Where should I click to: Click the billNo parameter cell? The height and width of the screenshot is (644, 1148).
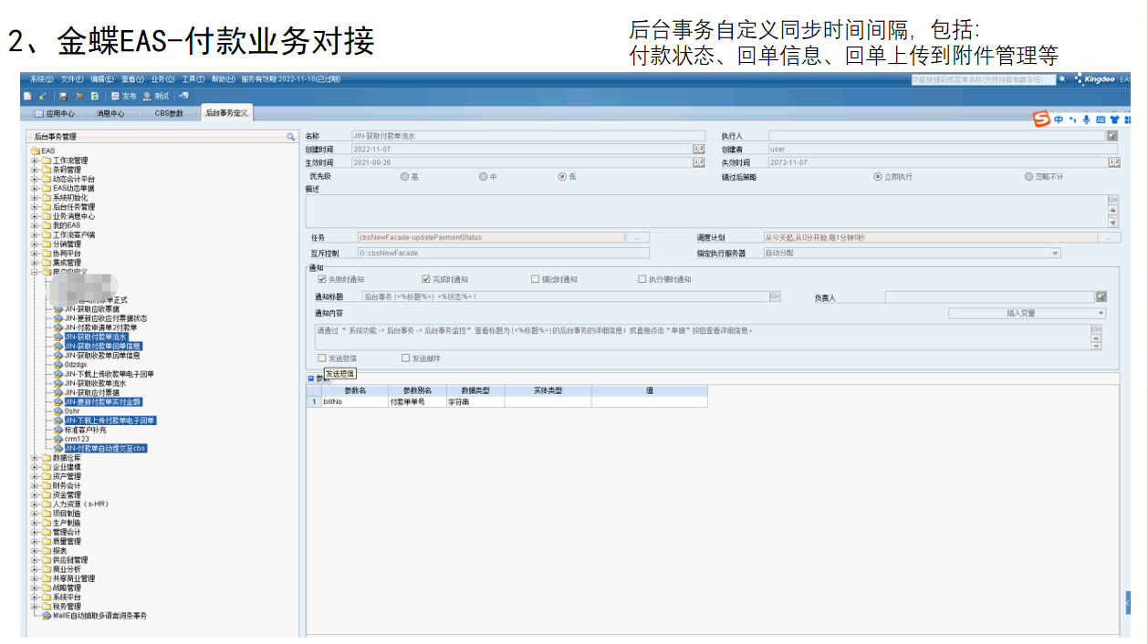[x=354, y=401]
